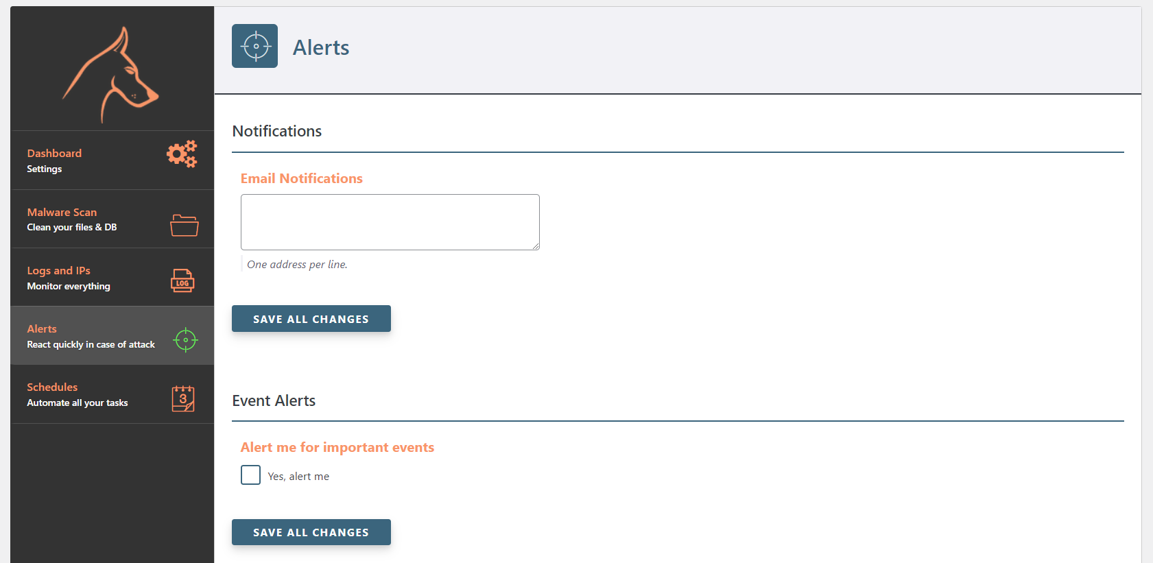Image resolution: width=1153 pixels, height=563 pixels.
Task: Click the green crosshair Alerts sidebar icon
Action: coord(185,339)
